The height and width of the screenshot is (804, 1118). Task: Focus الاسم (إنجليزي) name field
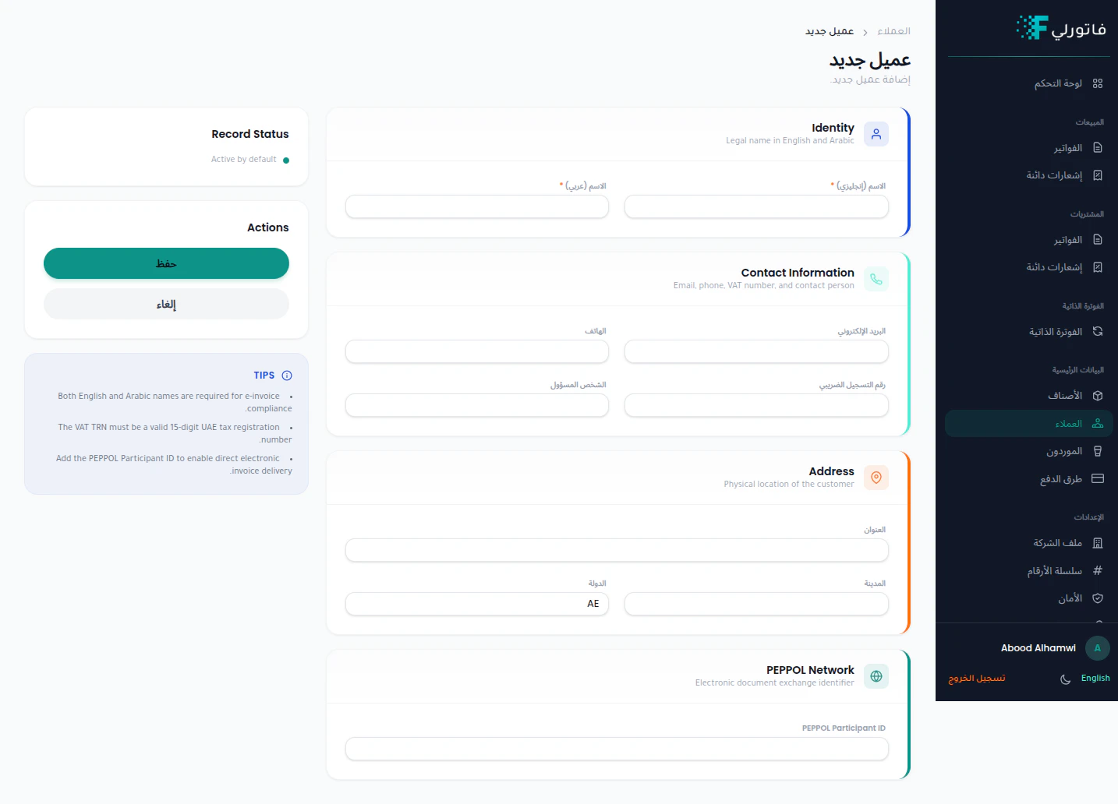756,206
